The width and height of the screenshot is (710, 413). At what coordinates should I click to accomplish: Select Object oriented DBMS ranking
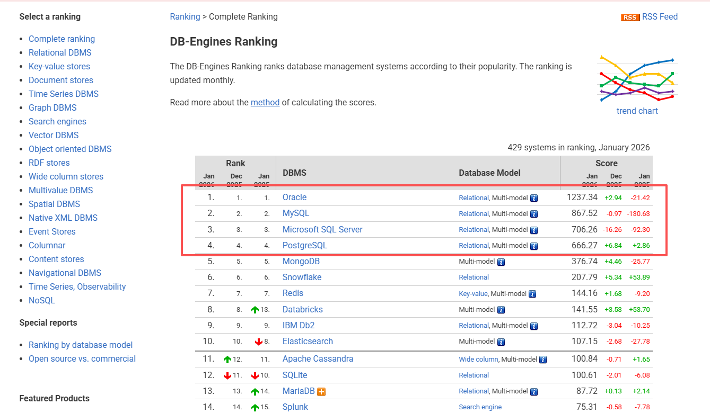(70, 149)
